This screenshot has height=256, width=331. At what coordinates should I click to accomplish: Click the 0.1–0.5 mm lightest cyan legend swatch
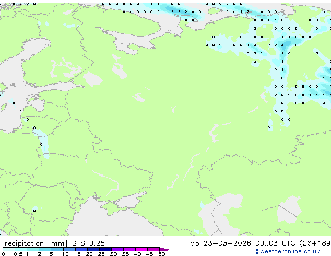9,249
